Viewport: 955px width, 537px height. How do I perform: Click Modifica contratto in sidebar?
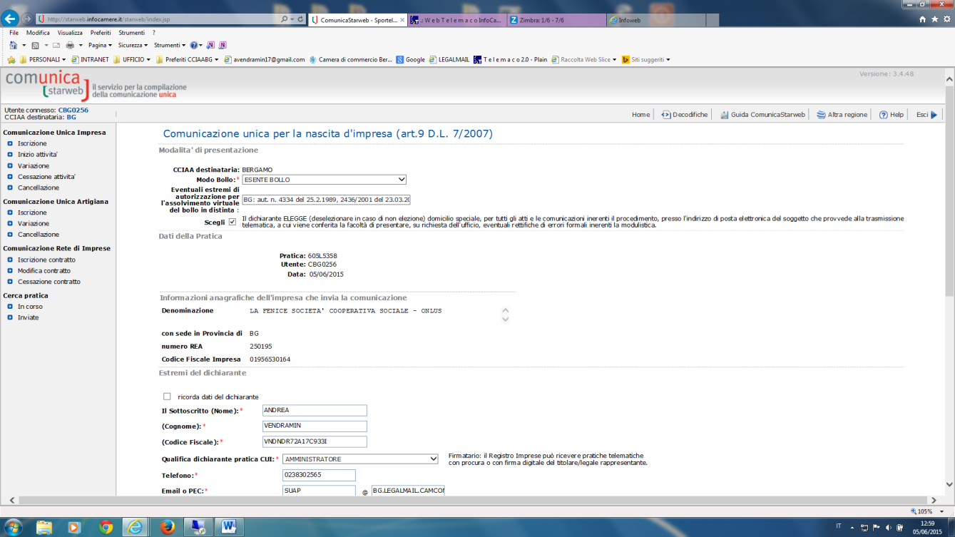coord(44,271)
